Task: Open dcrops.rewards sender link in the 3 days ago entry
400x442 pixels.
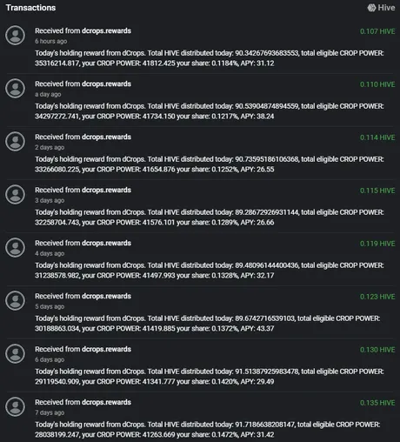Action: [x=106, y=190]
